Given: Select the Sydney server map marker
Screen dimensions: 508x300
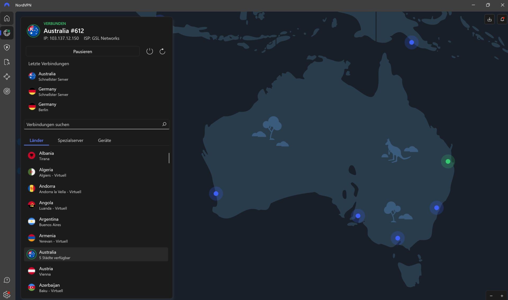Looking at the screenshot, I should [437, 208].
